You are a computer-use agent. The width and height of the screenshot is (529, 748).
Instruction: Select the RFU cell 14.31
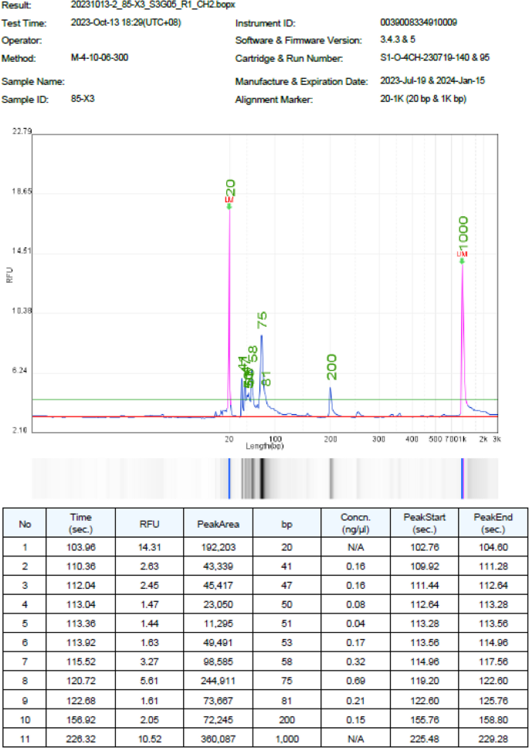tap(150, 547)
